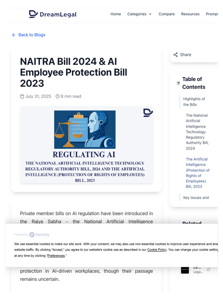Viewport: 223px width, 297px height.
Task: Open the Categories menu
Action: [139, 14]
